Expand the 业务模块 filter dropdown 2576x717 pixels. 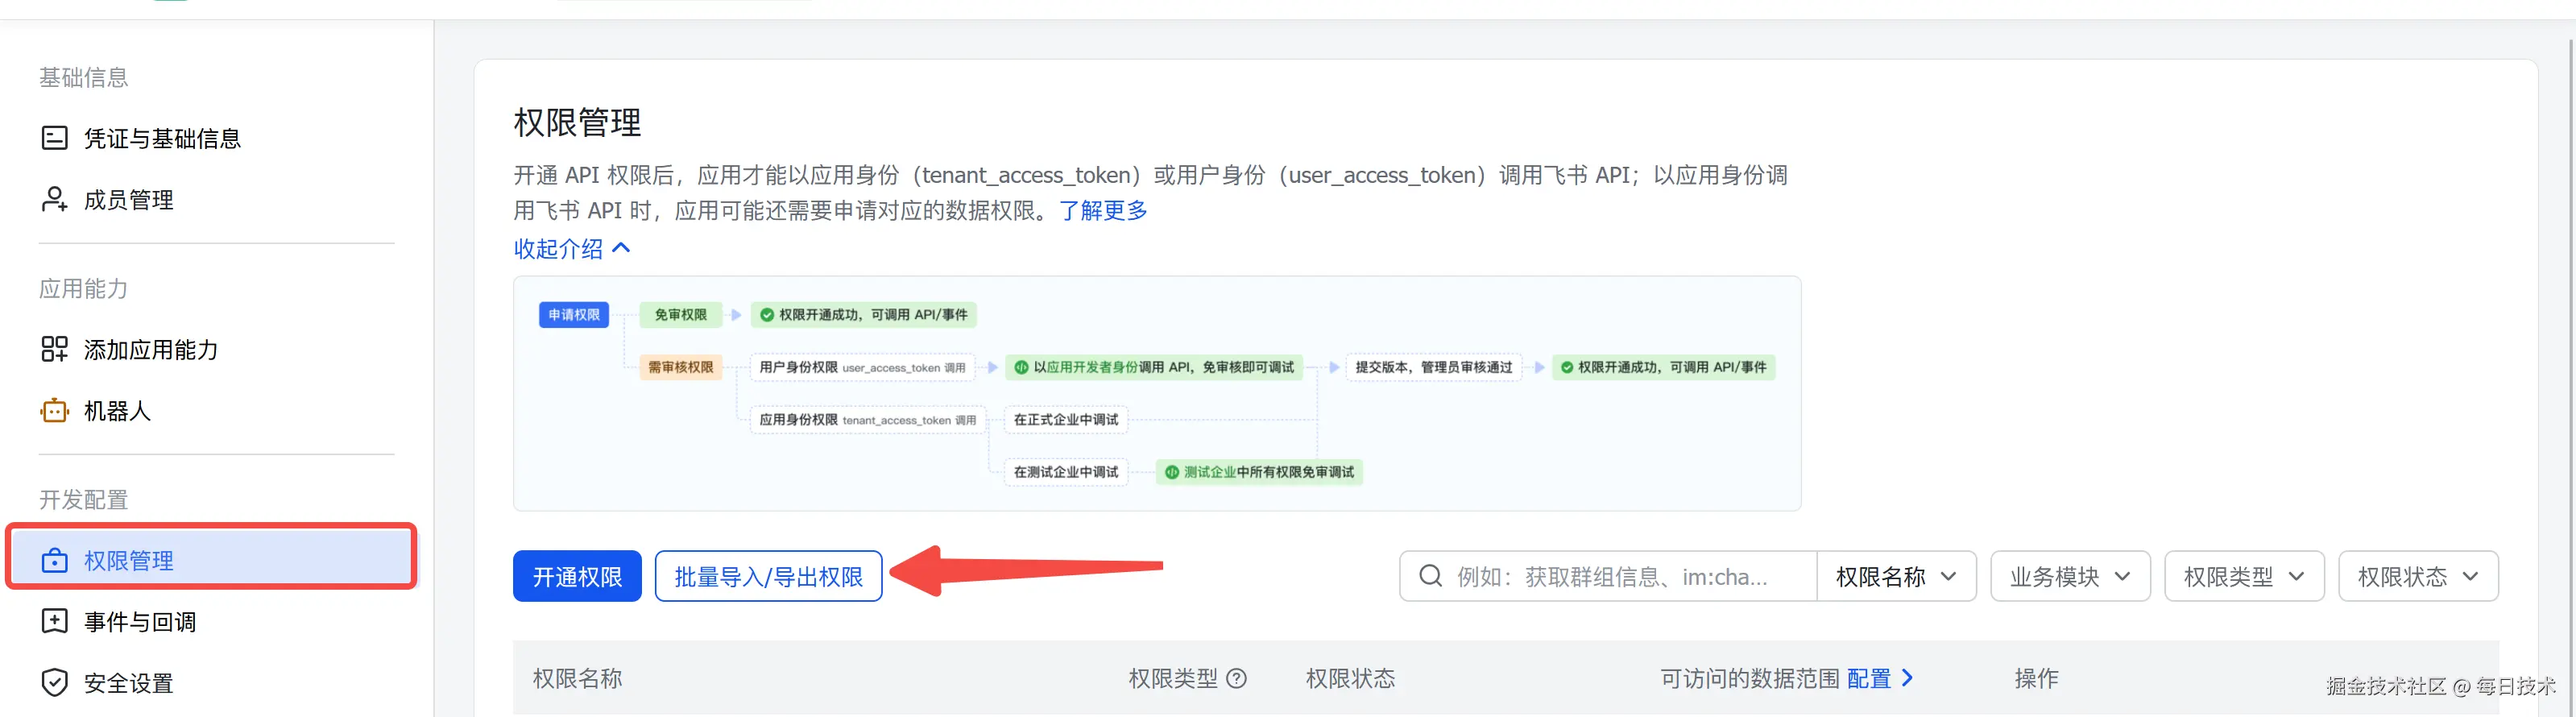point(2070,576)
